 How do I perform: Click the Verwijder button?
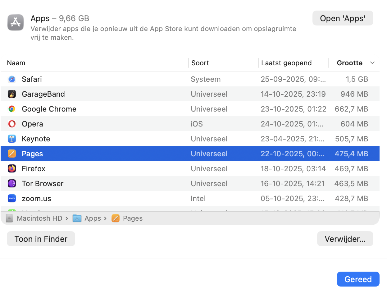[x=345, y=239]
